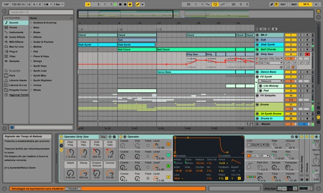The image size is (323, 193).
Task: Select Operator oscillator D button
Action: point(168,144)
